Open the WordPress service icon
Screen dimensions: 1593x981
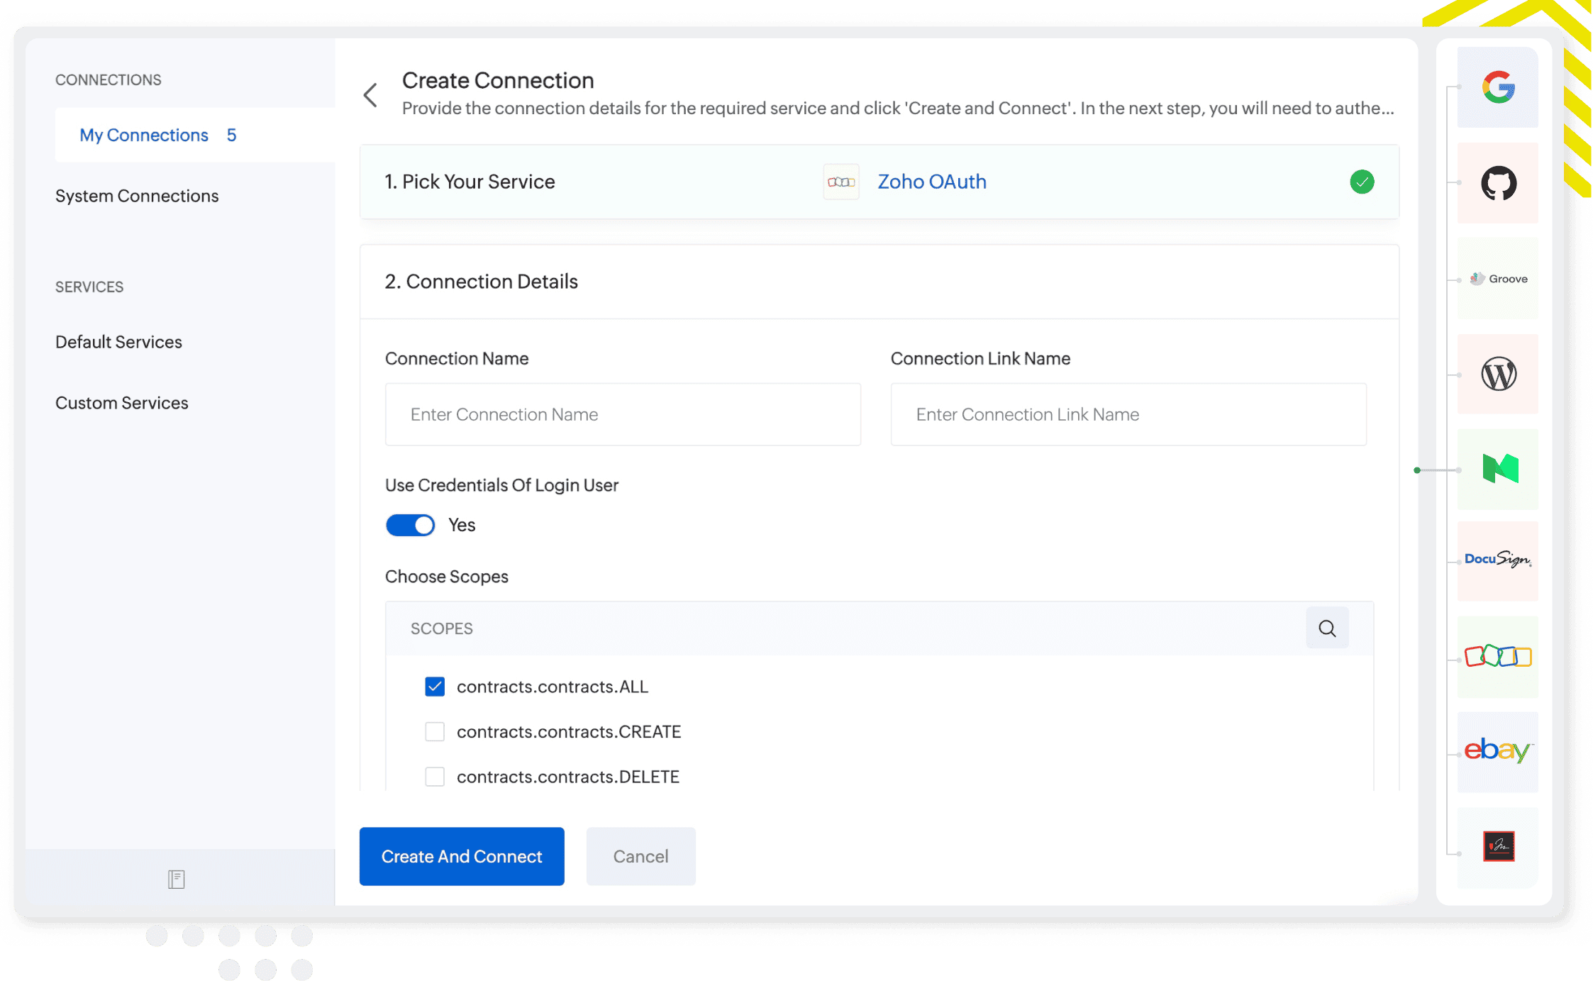tap(1498, 374)
